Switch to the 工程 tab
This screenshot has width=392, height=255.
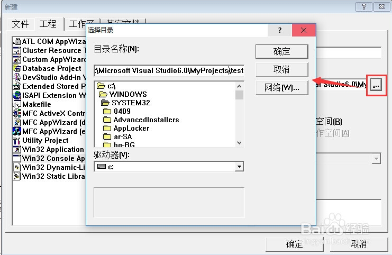[48, 24]
